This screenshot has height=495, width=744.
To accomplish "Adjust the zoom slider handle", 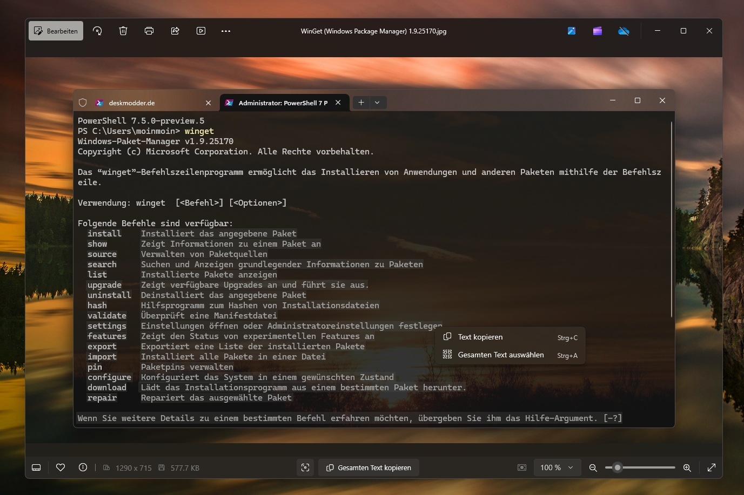I will click(x=618, y=467).
